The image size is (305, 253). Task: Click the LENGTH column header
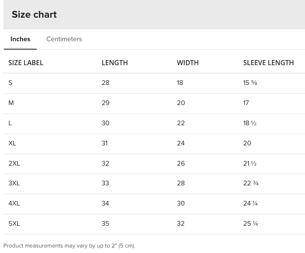(115, 63)
